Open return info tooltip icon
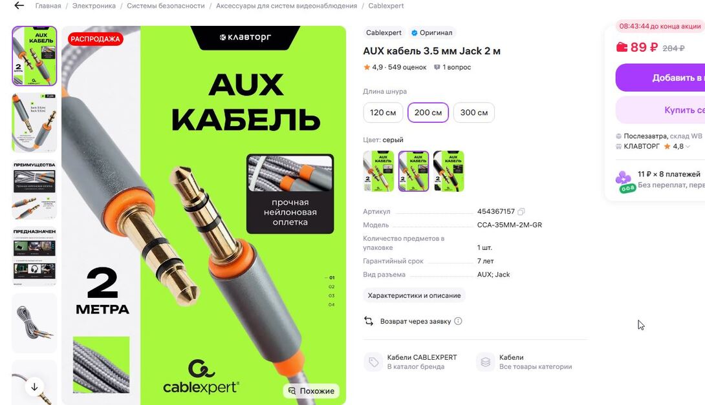The width and height of the screenshot is (705, 405). pyautogui.click(x=458, y=321)
